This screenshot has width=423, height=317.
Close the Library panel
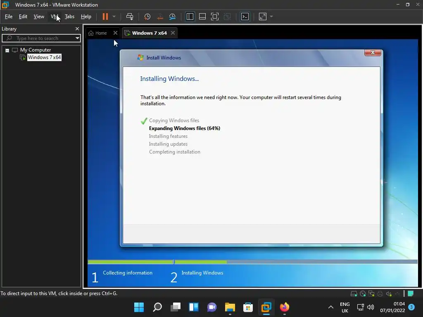(x=77, y=28)
